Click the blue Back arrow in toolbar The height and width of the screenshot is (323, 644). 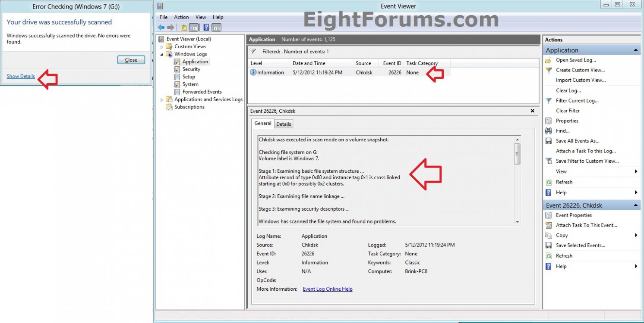click(161, 28)
